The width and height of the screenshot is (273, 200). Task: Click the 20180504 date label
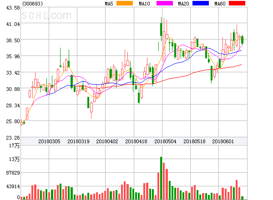click(x=165, y=141)
